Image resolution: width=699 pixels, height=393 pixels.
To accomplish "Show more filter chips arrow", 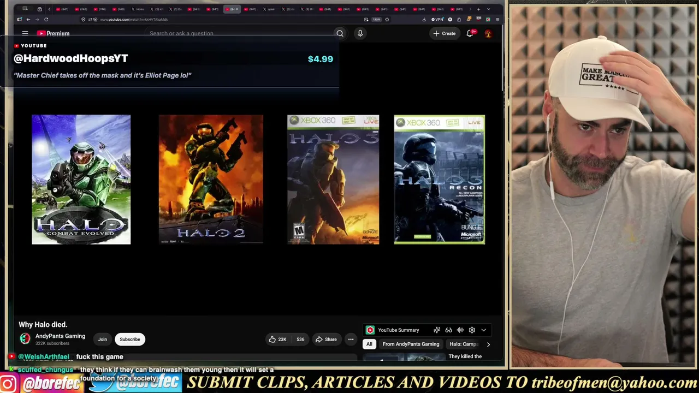I will [488, 344].
